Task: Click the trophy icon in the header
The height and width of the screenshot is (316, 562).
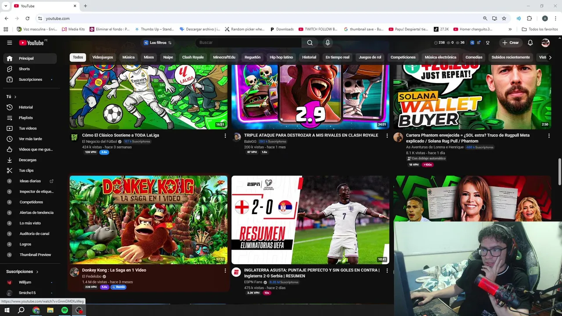Action: (487, 43)
